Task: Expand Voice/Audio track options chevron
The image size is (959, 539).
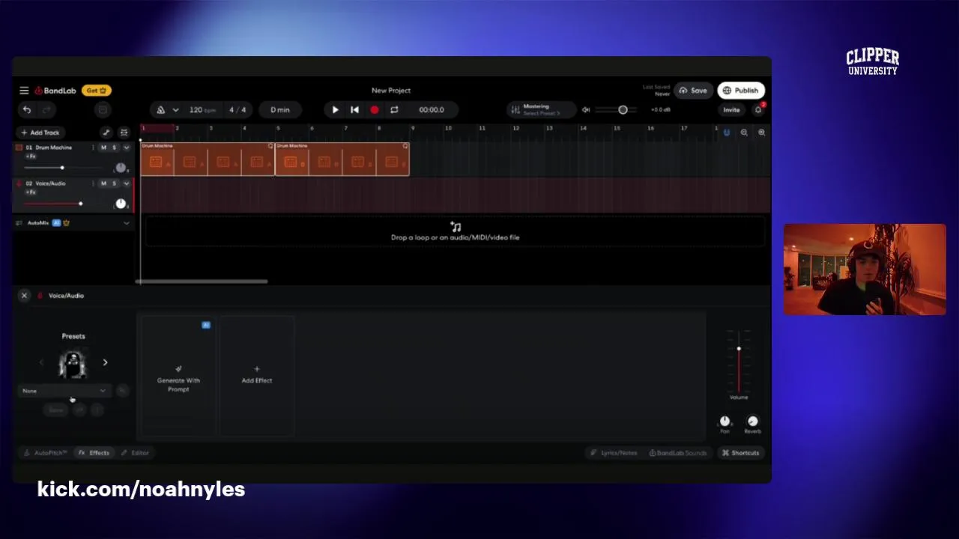Action: pos(126,183)
